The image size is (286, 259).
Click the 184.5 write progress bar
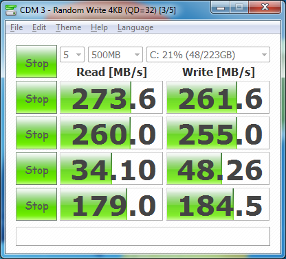218,204
